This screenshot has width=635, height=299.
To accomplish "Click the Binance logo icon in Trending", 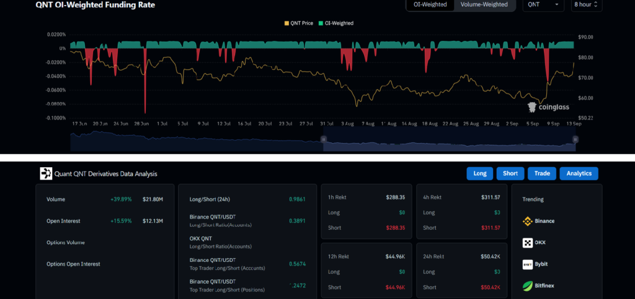I will point(527,221).
